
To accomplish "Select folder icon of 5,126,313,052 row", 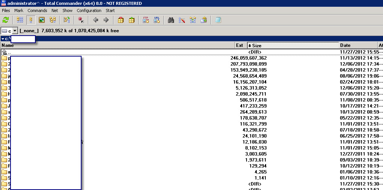I will pyautogui.click(x=4, y=88).
